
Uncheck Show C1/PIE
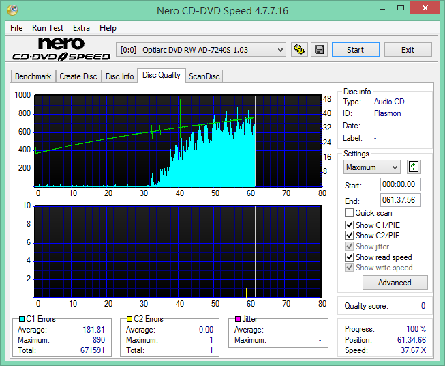(349, 225)
